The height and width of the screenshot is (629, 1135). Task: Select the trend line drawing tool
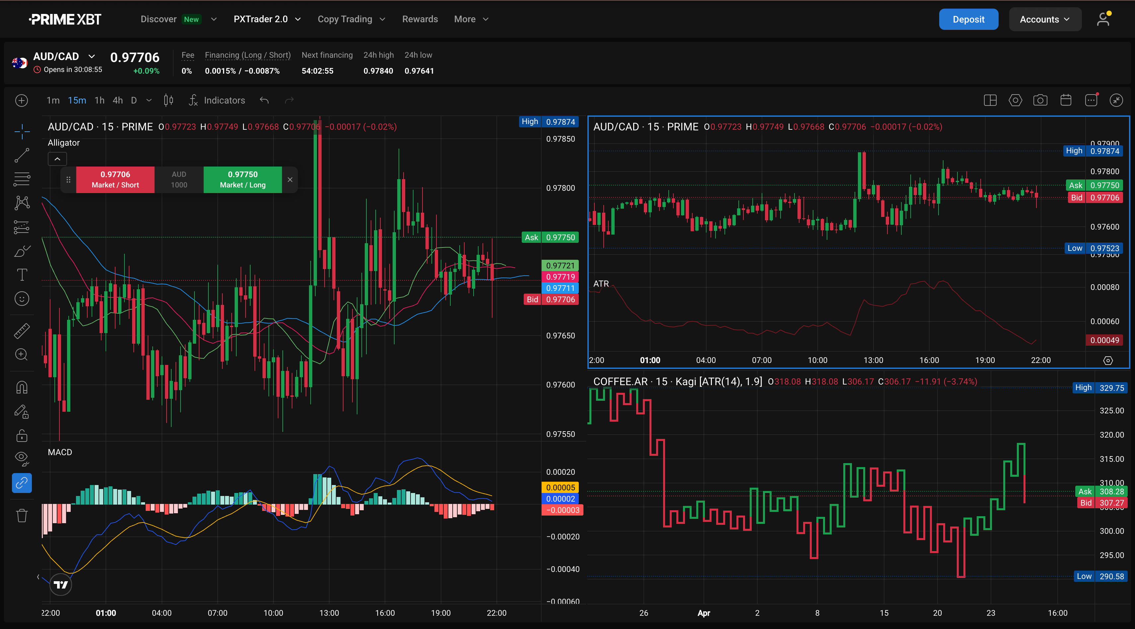pyautogui.click(x=22, y=155)
